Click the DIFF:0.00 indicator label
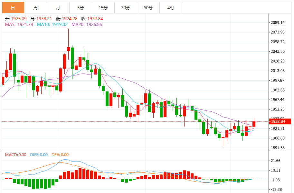This screenshot has height=193, width=294. [x=39, y=155]
